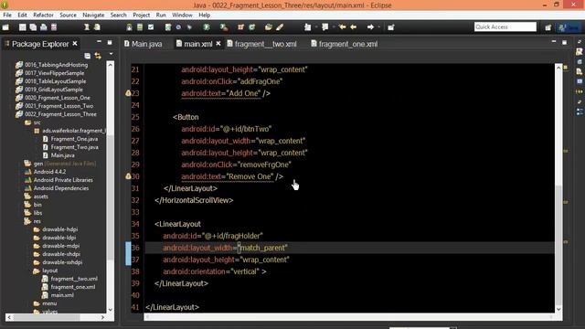
Task: Open the Project menu
Action: tap(141, 15)
